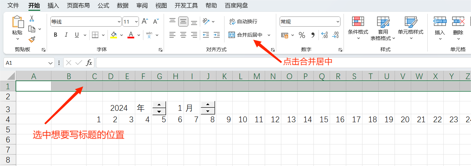Apply yellow fill color bucket
471x166 pixels.
click(113, 35)
